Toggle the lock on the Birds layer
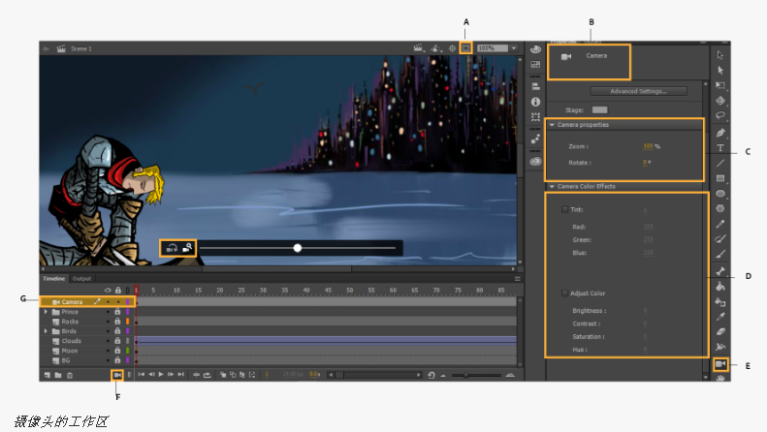 point(117,331)
